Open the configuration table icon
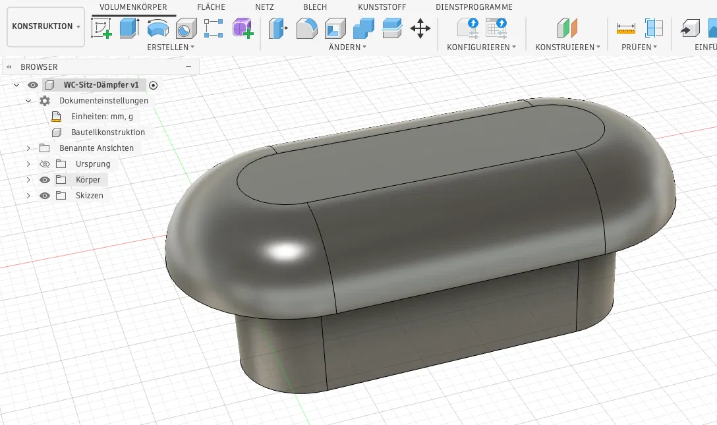Image resolution: width=717 pixels, height=425 pixels. [x=496, y=28]
